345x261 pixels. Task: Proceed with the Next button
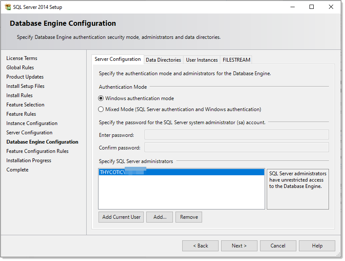[239, 246]
